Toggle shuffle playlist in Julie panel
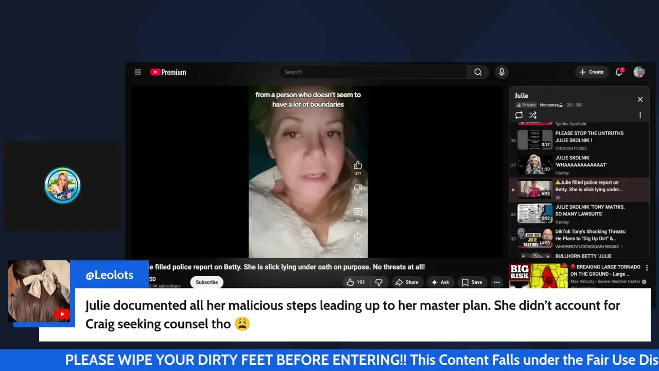This screenshot has width=659, height=371. pos(533,115)
